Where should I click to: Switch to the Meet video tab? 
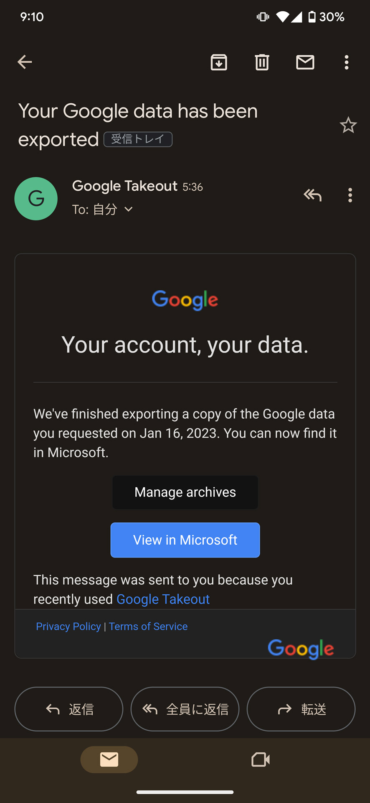click(261, 760)
